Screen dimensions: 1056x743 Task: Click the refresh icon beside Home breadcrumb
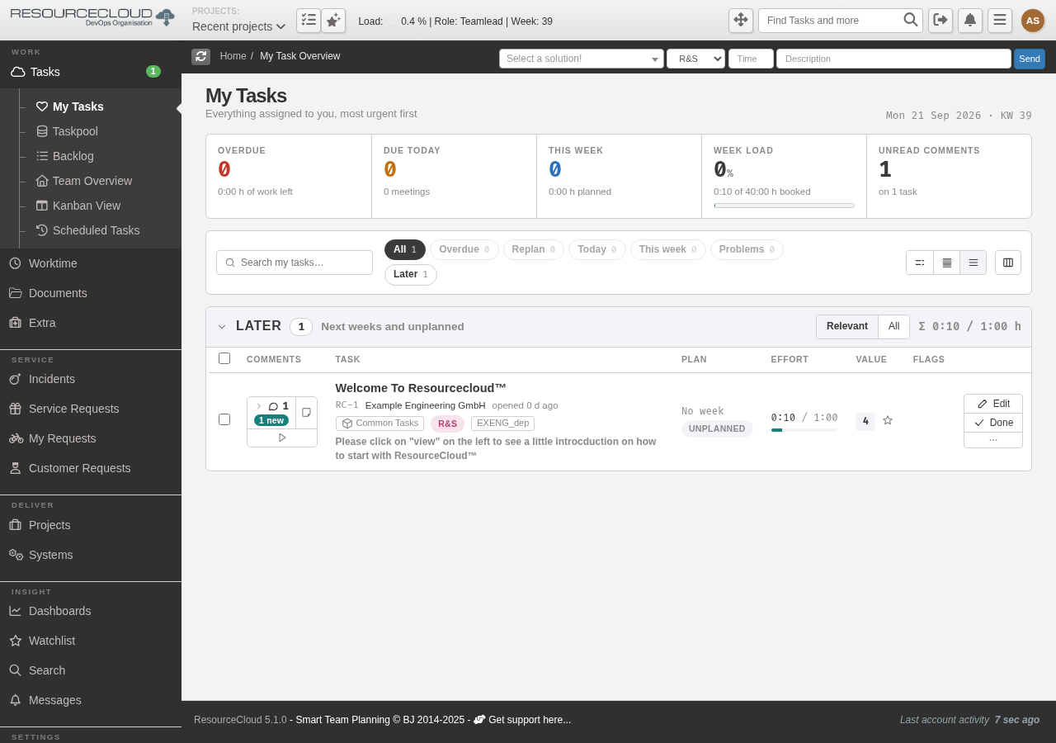pyautogui.click(x=200, y=56)
